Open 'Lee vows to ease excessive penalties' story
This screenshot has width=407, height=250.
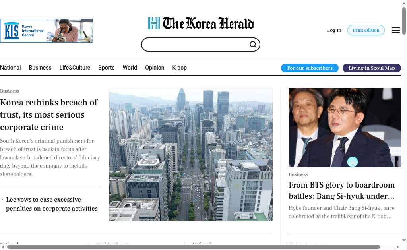pyautogui.click(x=52, y=204)
